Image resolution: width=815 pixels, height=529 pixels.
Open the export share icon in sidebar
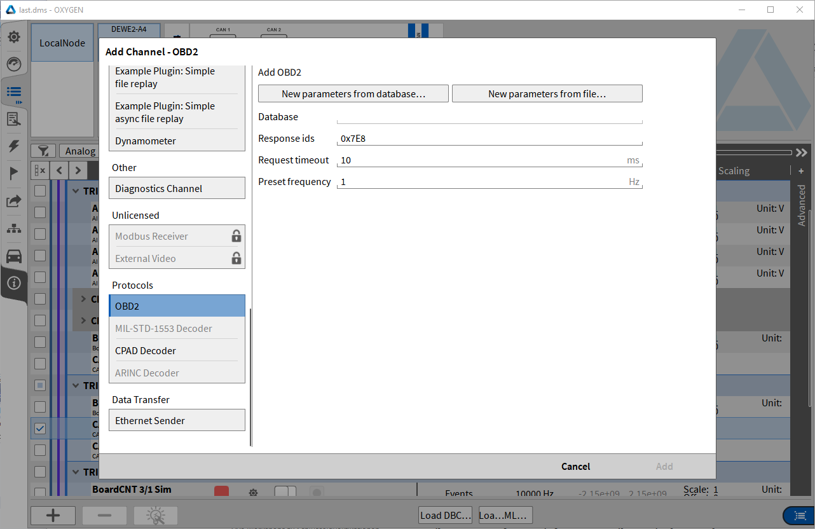coord(13,201)
